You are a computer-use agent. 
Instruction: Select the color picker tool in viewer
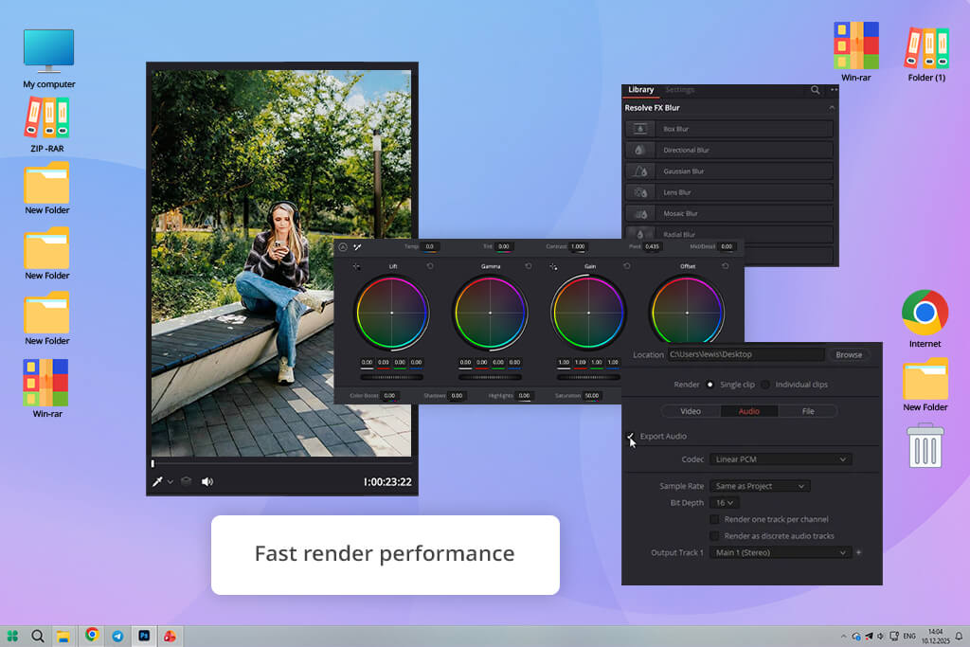click(157, 481)
